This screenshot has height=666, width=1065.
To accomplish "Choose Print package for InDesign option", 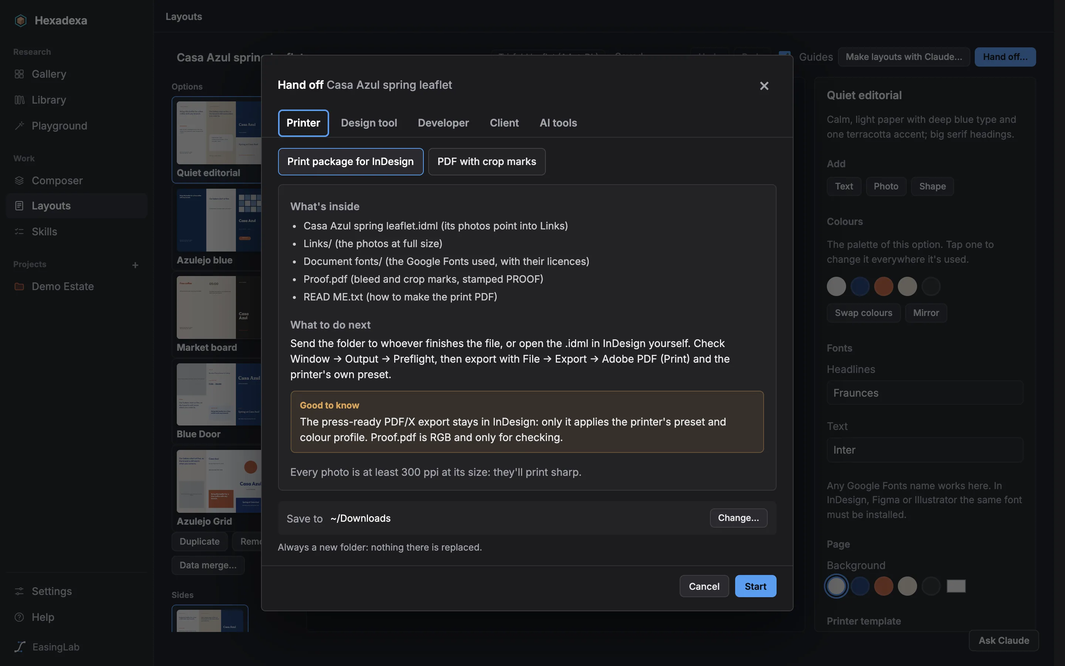I will [x=350, y=162].
